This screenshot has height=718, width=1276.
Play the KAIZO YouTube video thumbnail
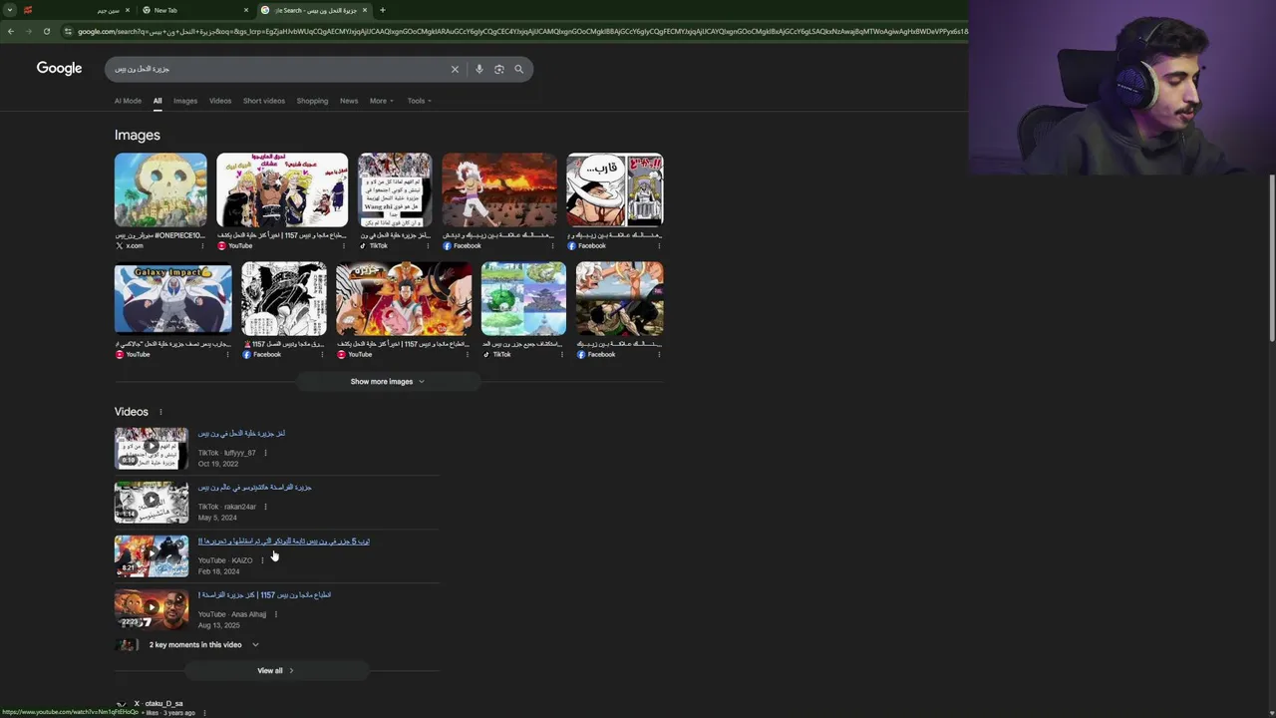pyautogui.click(x=152, y=555)
